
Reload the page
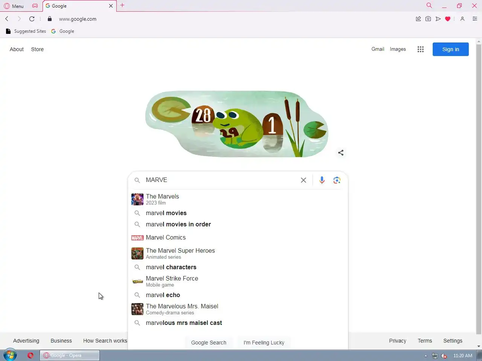(32, 19)
